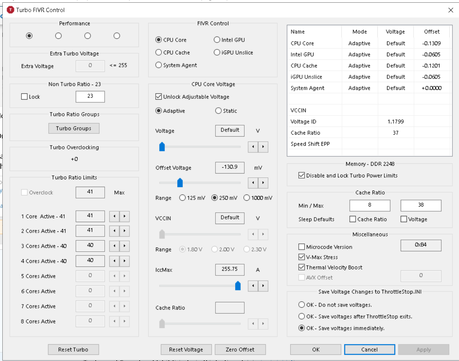The width and height of the screenshot is (459, 361).
Task: Click left arrow beside Offset Voltage slider
Action: pos(253,183)
